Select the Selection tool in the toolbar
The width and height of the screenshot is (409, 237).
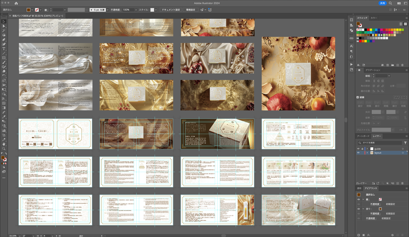[x=4, y=21]
